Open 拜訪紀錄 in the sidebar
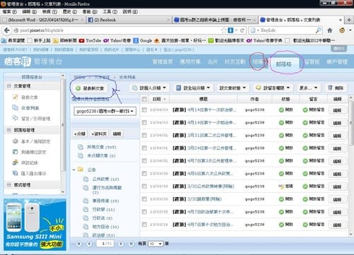354x255 pixels. tap(25, 162)
